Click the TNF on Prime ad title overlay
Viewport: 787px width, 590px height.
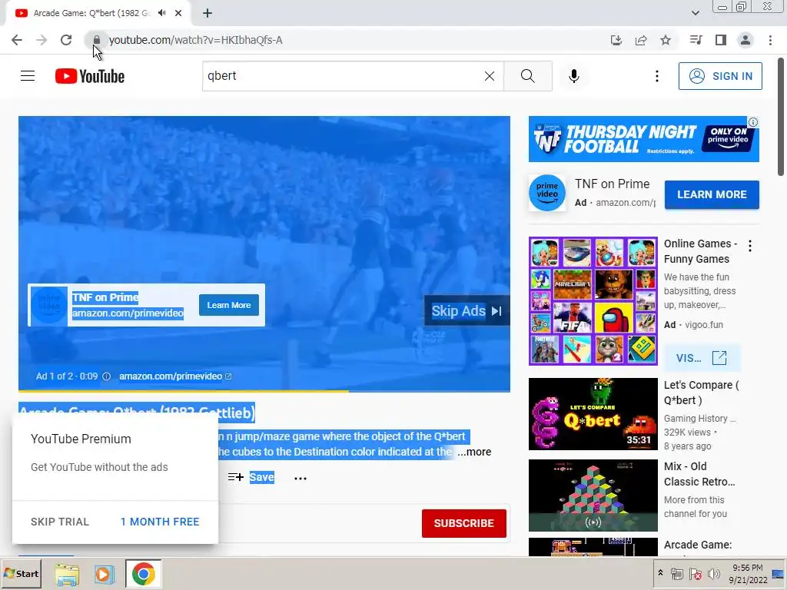(105, 297)
